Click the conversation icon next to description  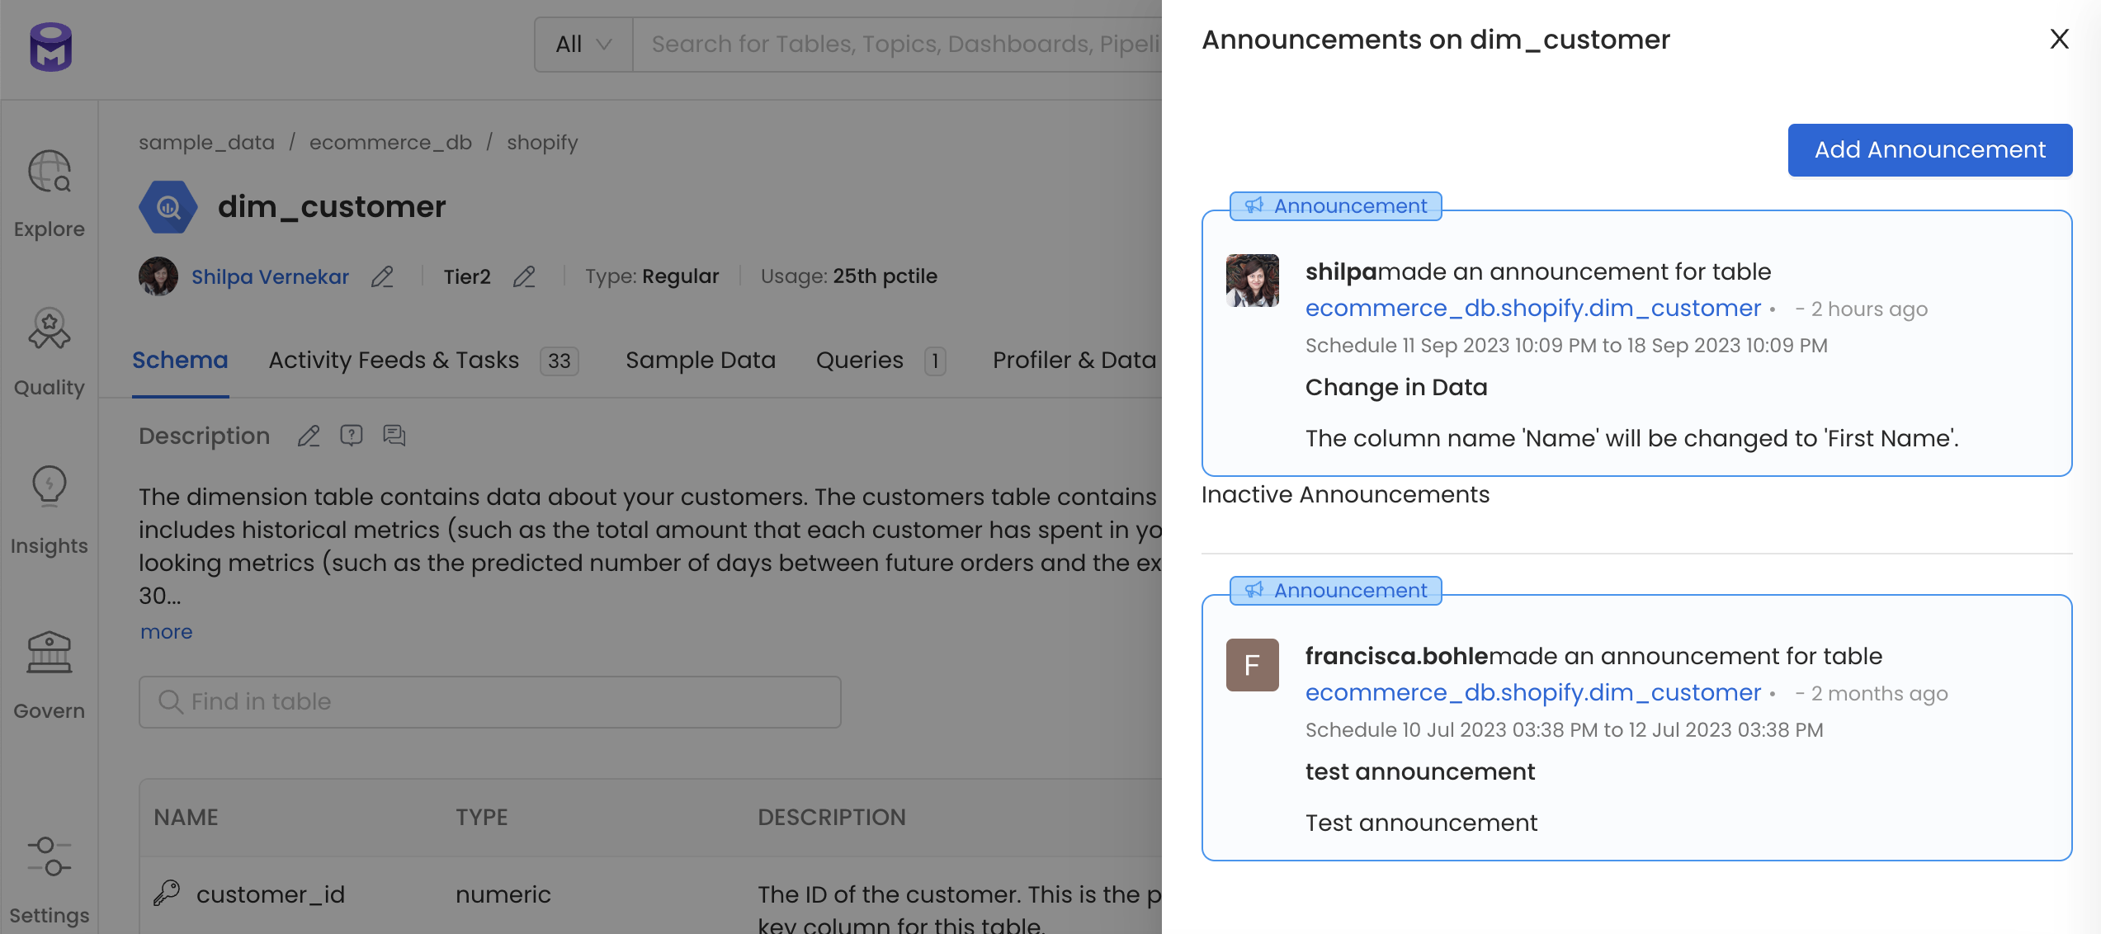tap(393, 436)
